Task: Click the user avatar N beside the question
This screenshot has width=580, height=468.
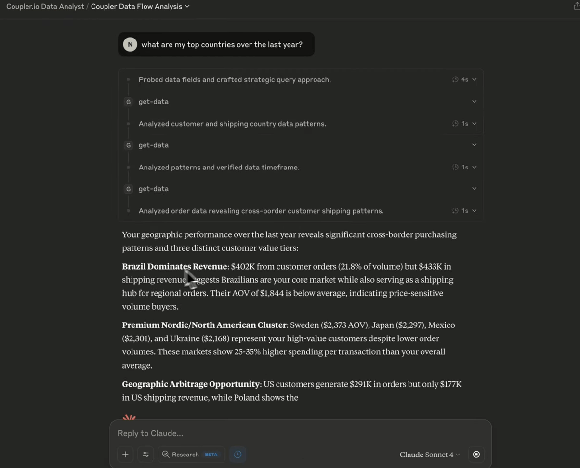Action: [130, 44]
